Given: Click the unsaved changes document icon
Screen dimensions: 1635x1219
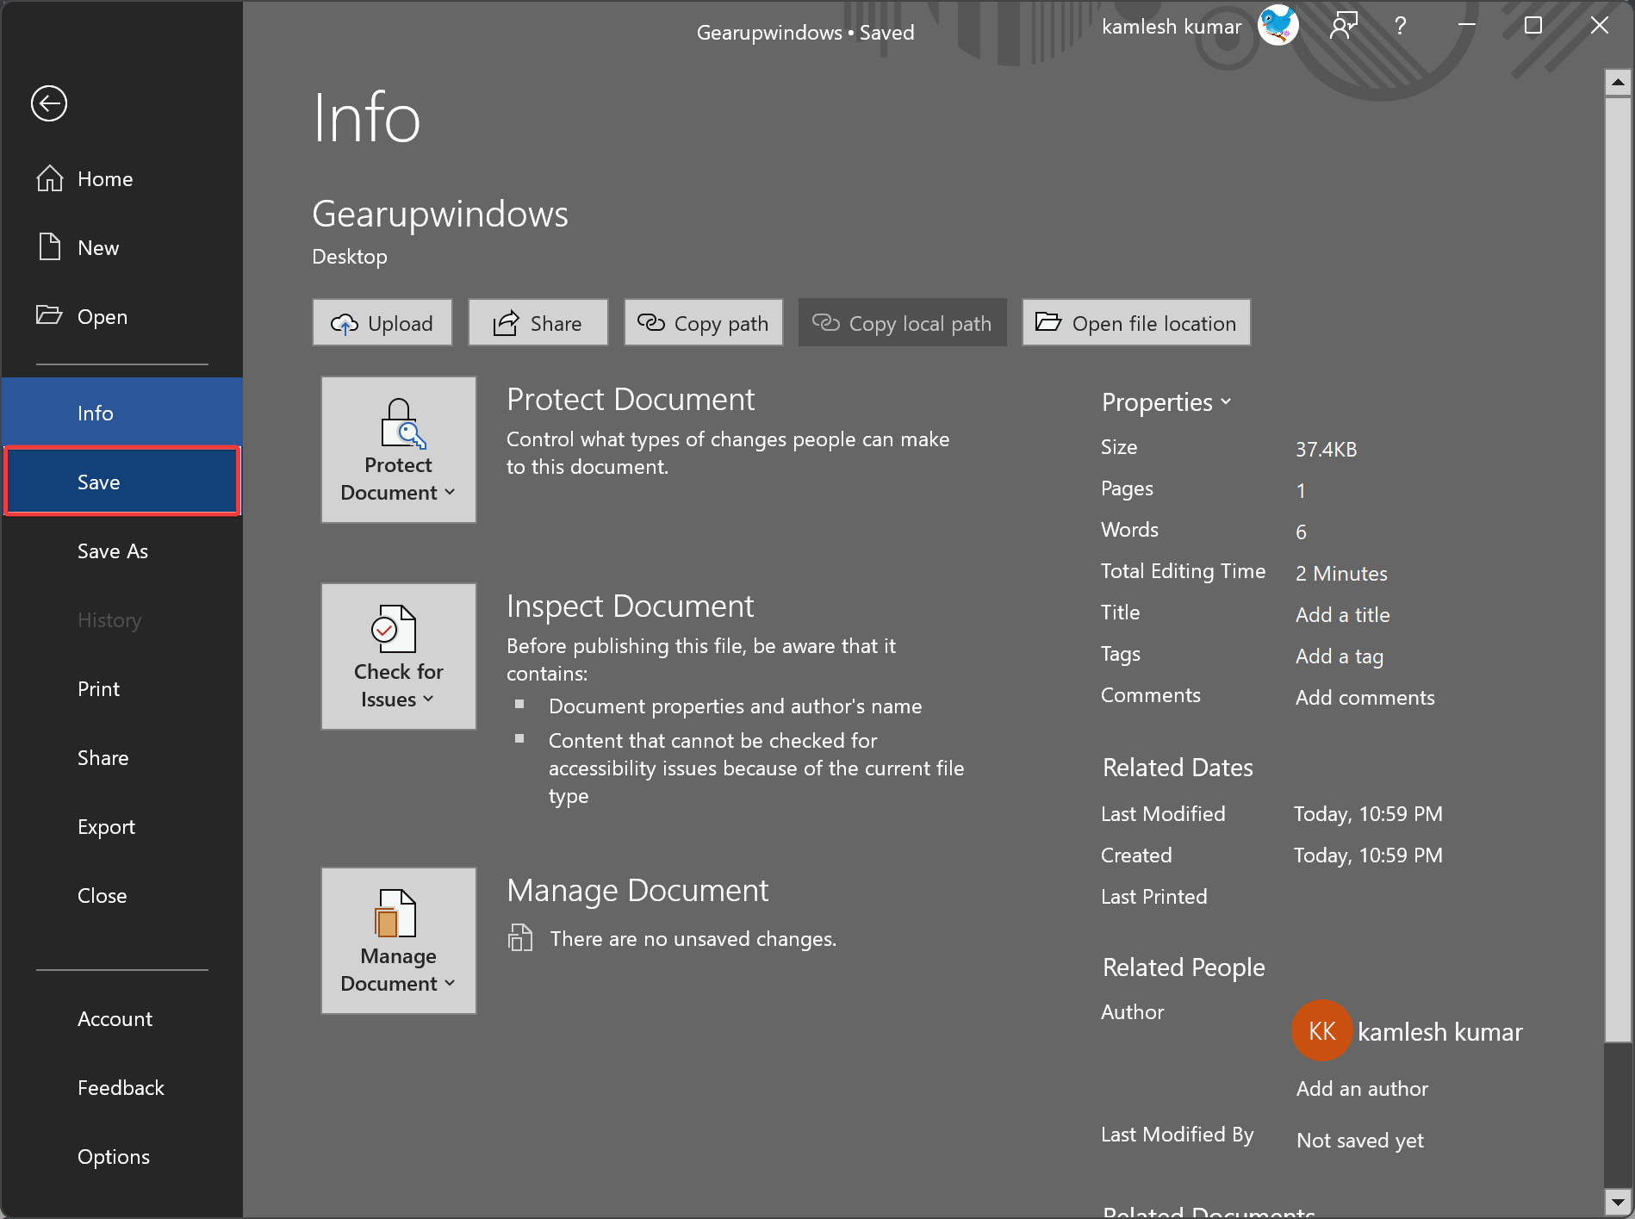Looking at the screenshot, I should tap(520, 937).
